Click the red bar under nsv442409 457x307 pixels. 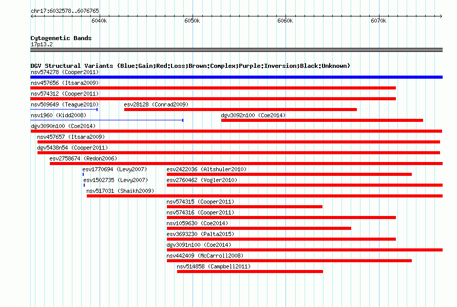pos(289,261)
